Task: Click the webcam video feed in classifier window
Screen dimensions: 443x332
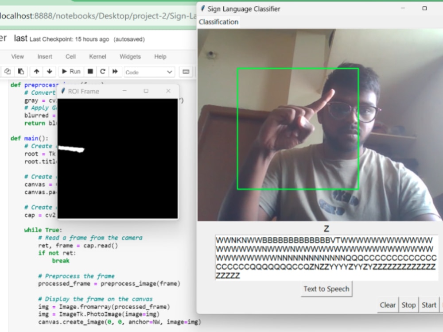Action: (x=320, y=125)
